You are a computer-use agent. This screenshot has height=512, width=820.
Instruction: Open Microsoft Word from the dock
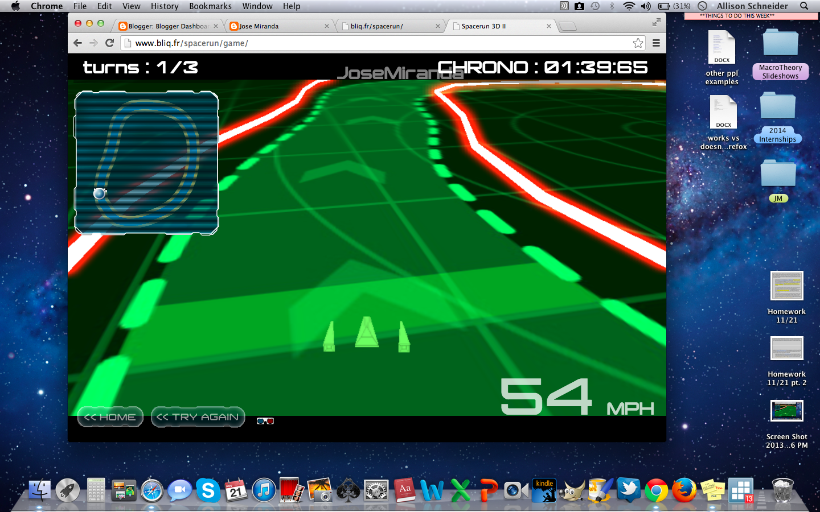[x=432, y=490]
